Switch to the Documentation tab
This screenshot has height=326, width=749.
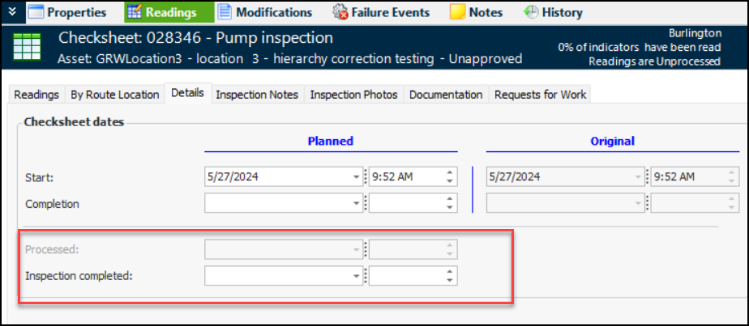[446, 95]
